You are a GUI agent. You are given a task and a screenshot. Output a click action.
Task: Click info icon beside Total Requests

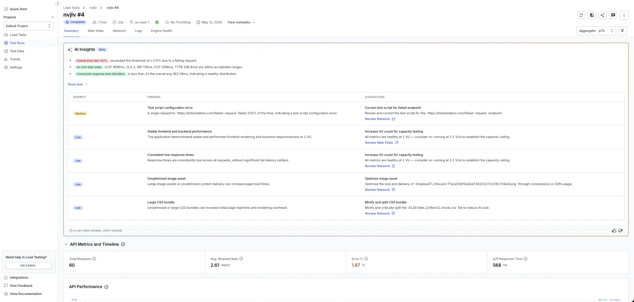click(x=94, y=259)
